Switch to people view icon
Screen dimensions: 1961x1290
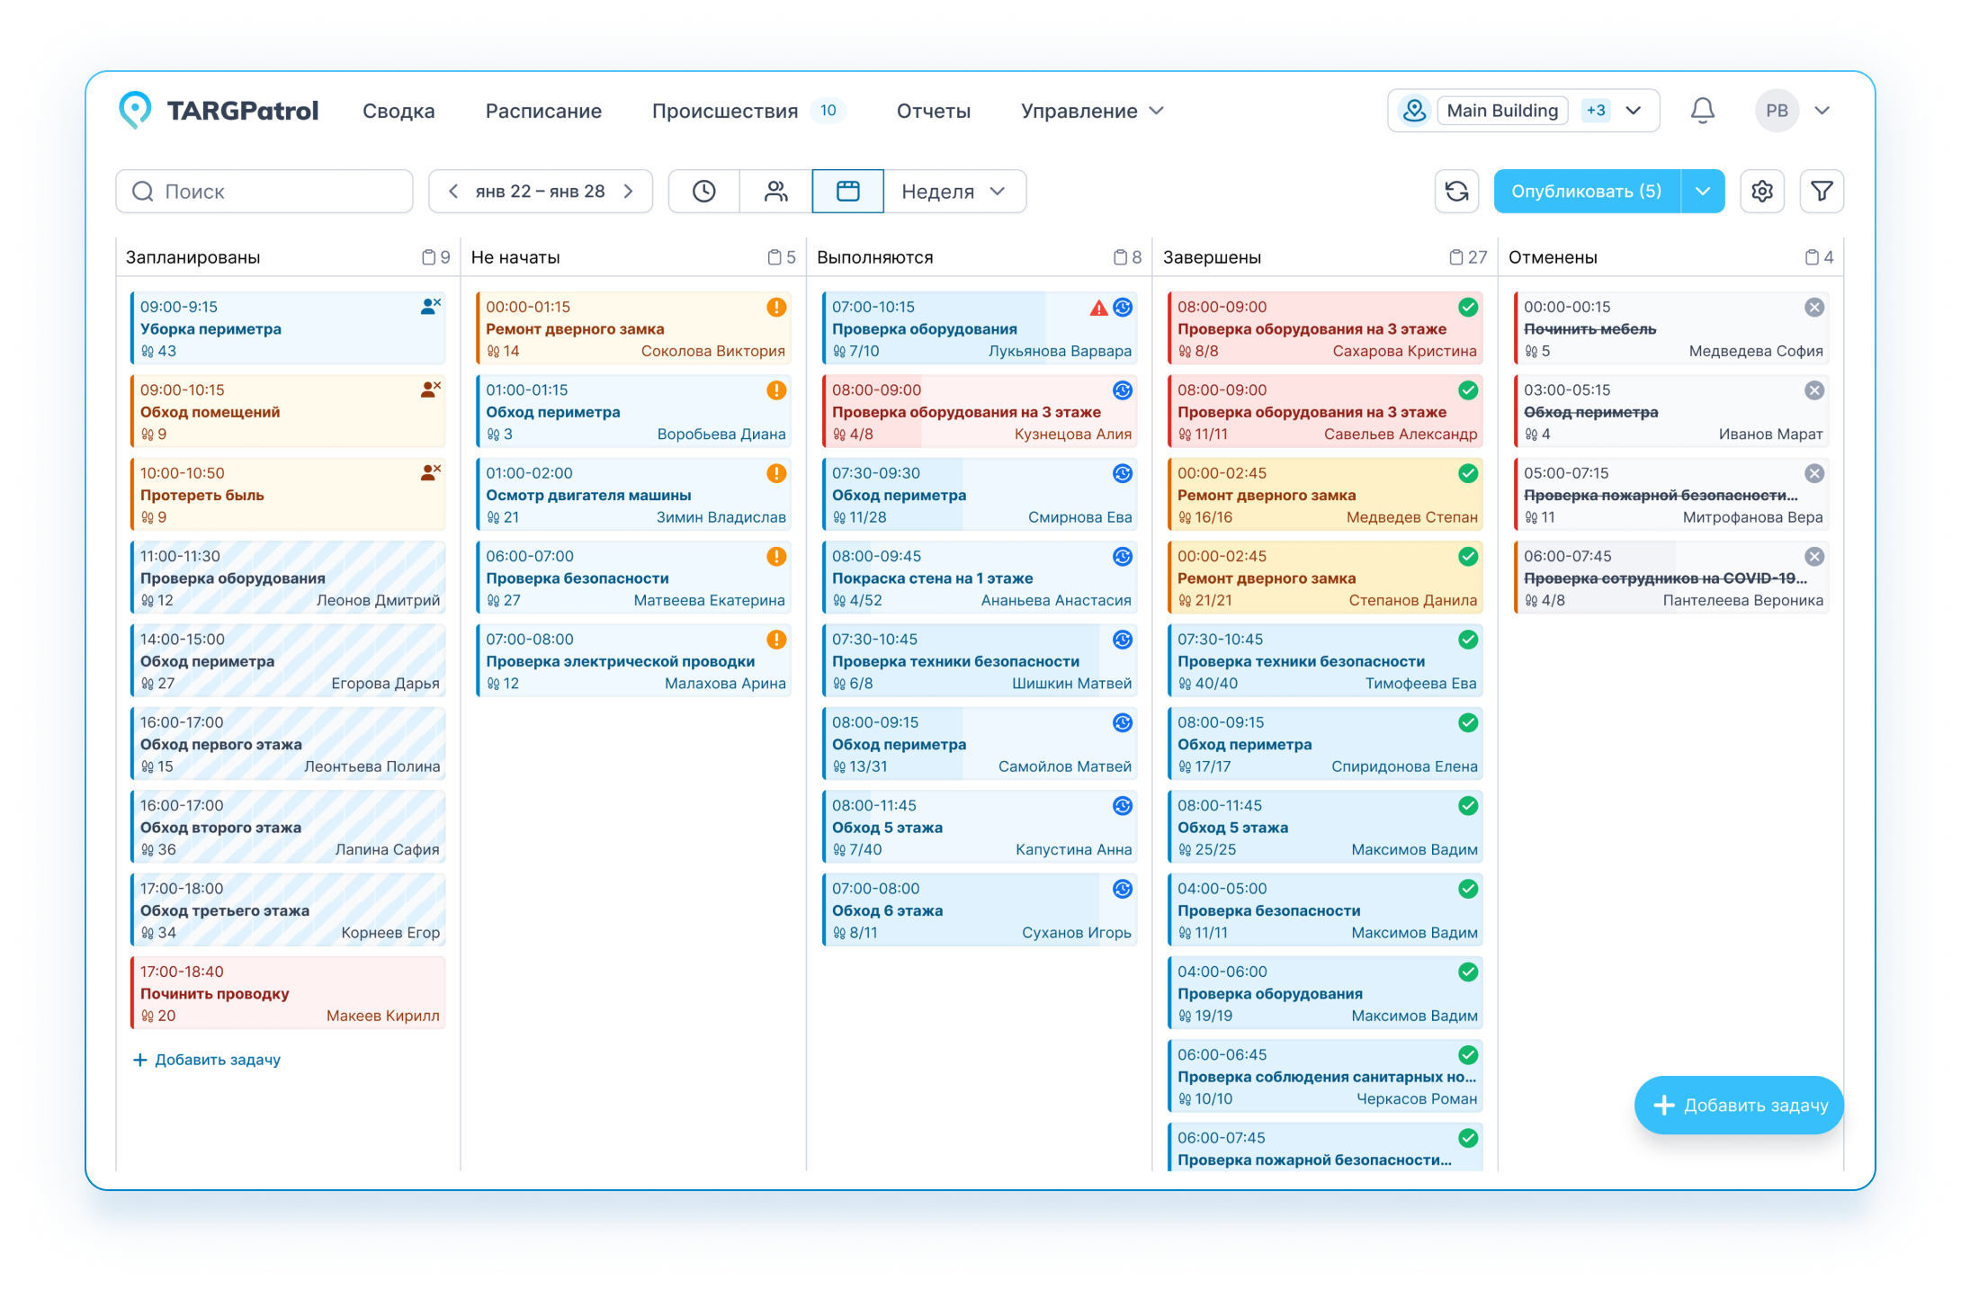point(775,192)
